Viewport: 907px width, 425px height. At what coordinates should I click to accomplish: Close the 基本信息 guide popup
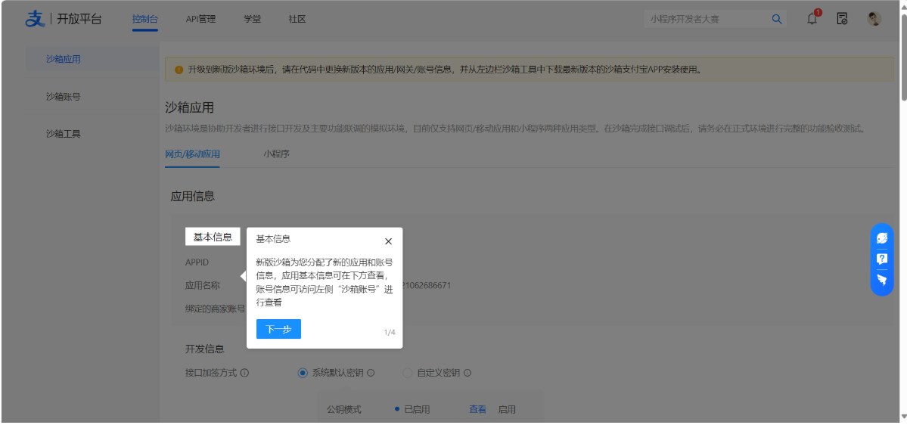click(x=389, y=241)
